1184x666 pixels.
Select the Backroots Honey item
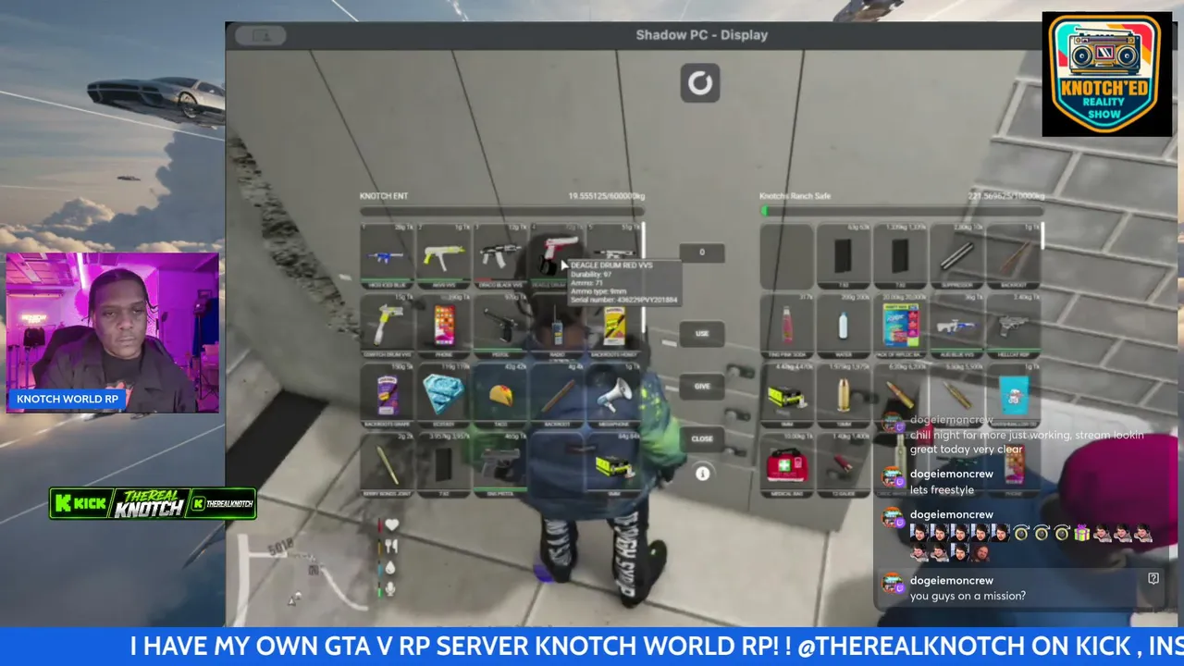[x=612, y=326]
